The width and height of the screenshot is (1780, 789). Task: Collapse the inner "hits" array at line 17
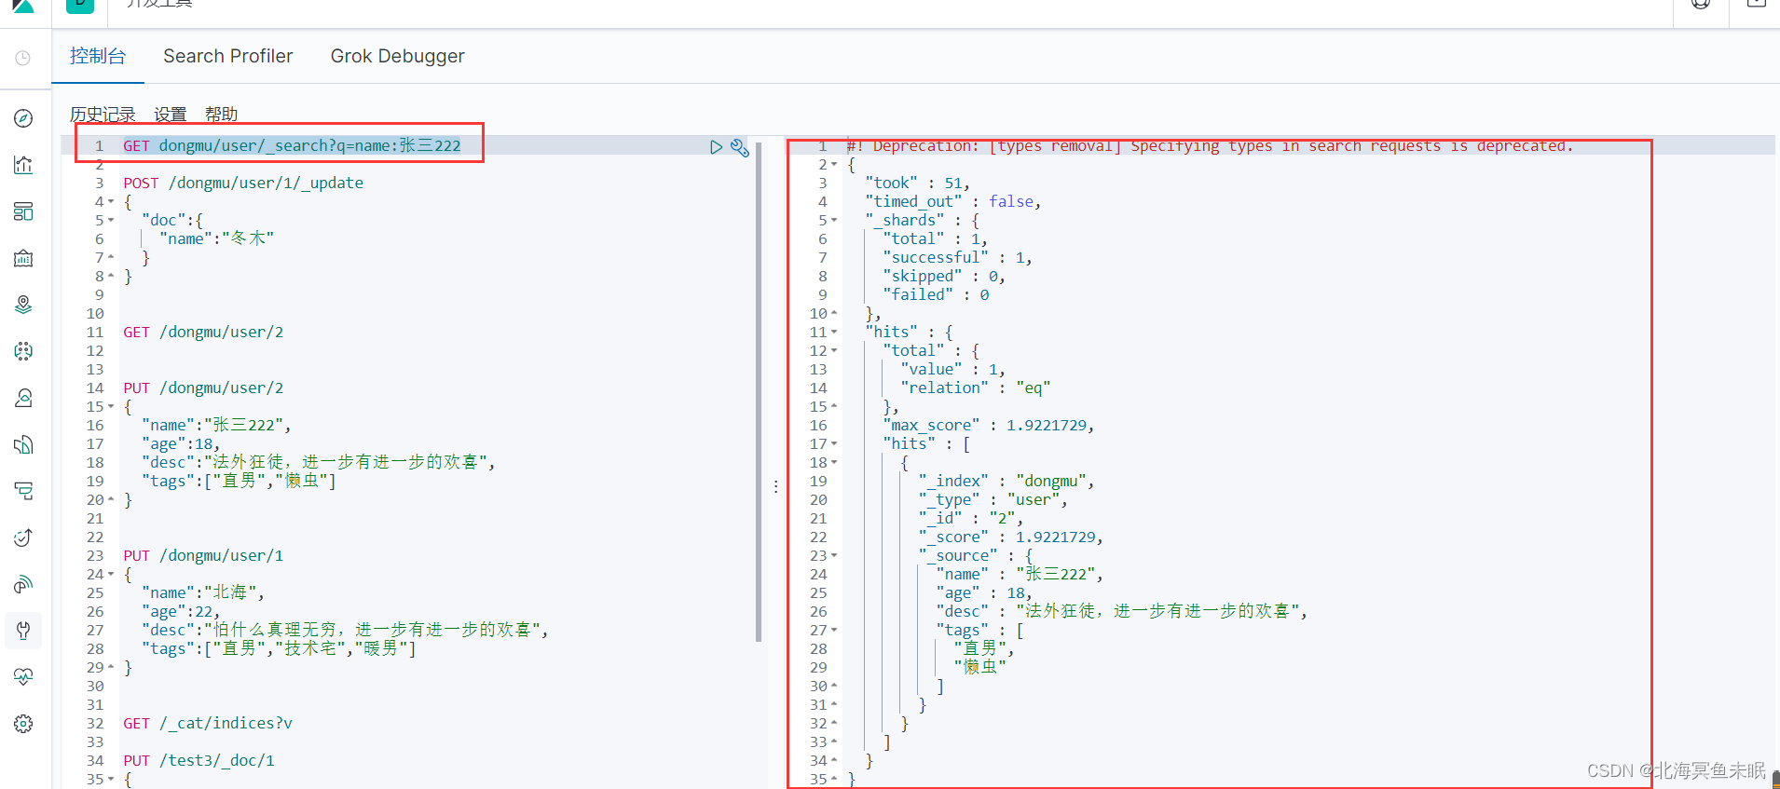coord(834,444)
